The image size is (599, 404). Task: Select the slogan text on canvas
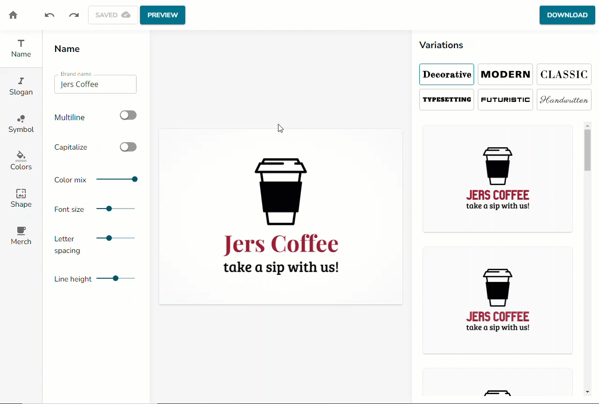click(281, 267)
